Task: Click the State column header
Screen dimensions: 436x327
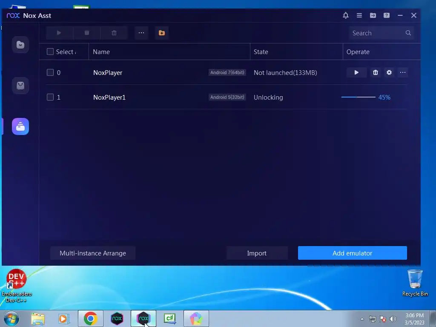Action: coord(261,52)
